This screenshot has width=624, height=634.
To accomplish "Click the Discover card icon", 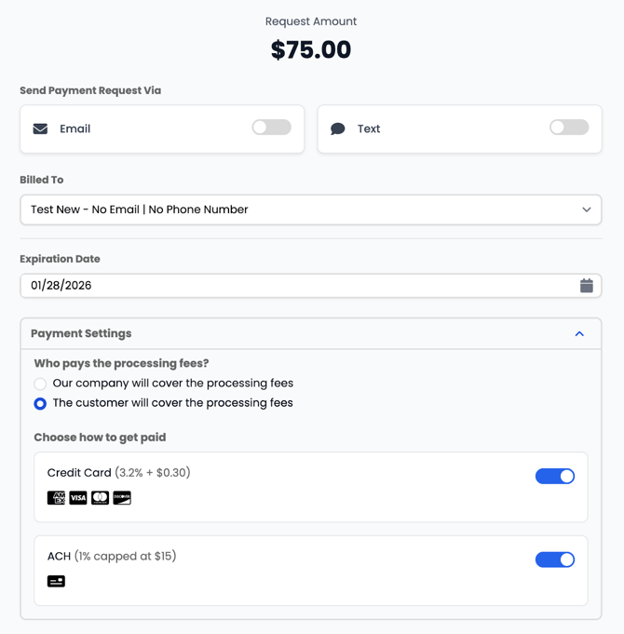I will click(122, 498).
